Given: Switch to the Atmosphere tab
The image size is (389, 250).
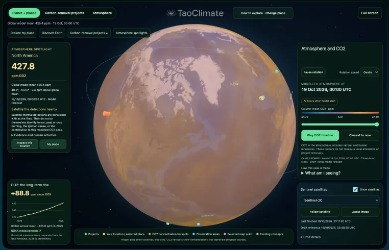Looking at the screenshot, I should tap(102, 13).
